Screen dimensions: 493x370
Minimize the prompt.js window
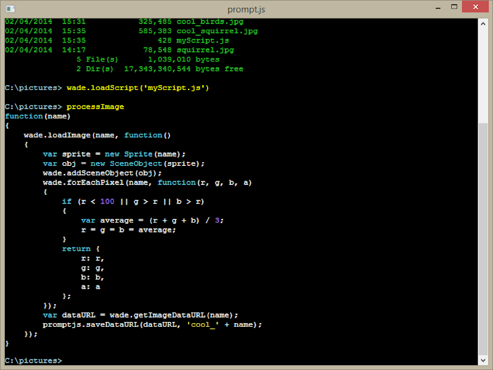pyautogui.click(x=438, y=7)
